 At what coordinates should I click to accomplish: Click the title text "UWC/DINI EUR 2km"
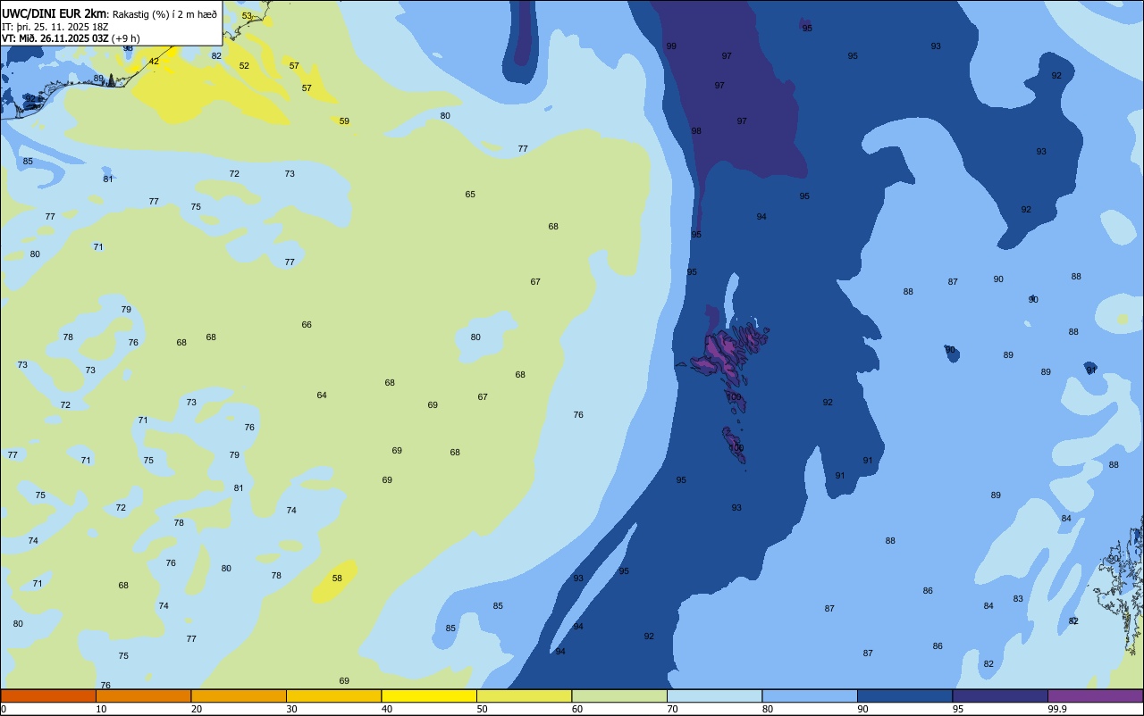click(x=55, y=12)
